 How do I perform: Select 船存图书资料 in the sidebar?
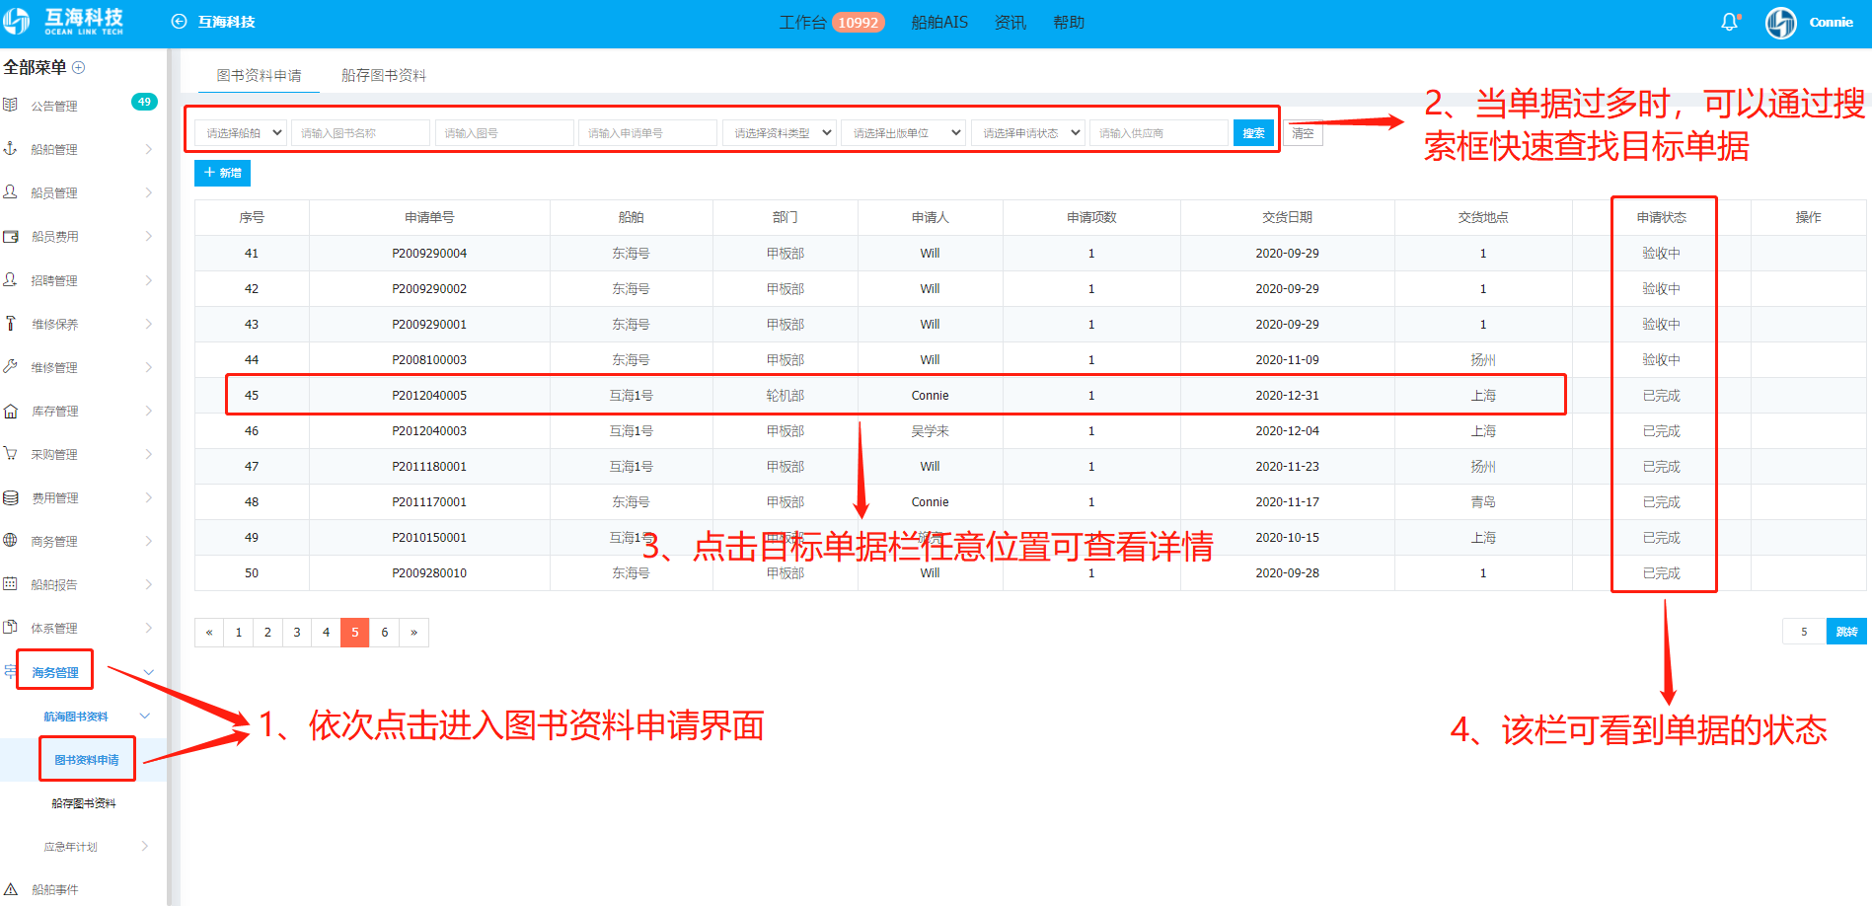[x=84, y=802]
